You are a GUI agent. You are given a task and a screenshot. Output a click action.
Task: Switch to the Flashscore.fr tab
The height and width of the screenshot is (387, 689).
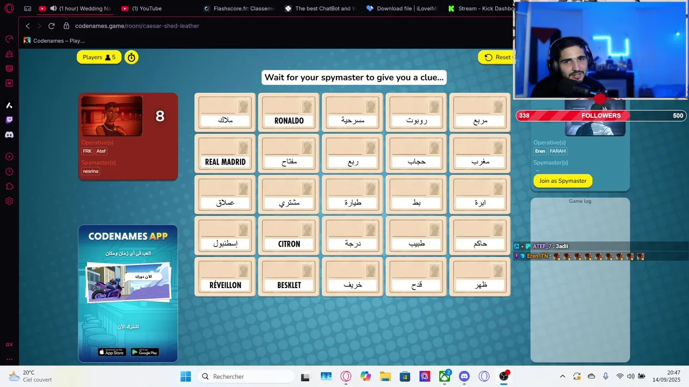(240, 9)
